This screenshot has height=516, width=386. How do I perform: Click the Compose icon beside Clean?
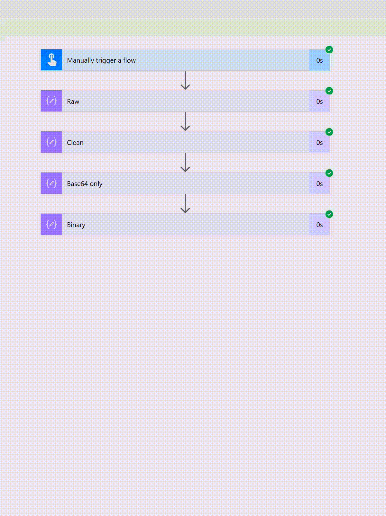(51, 142)
